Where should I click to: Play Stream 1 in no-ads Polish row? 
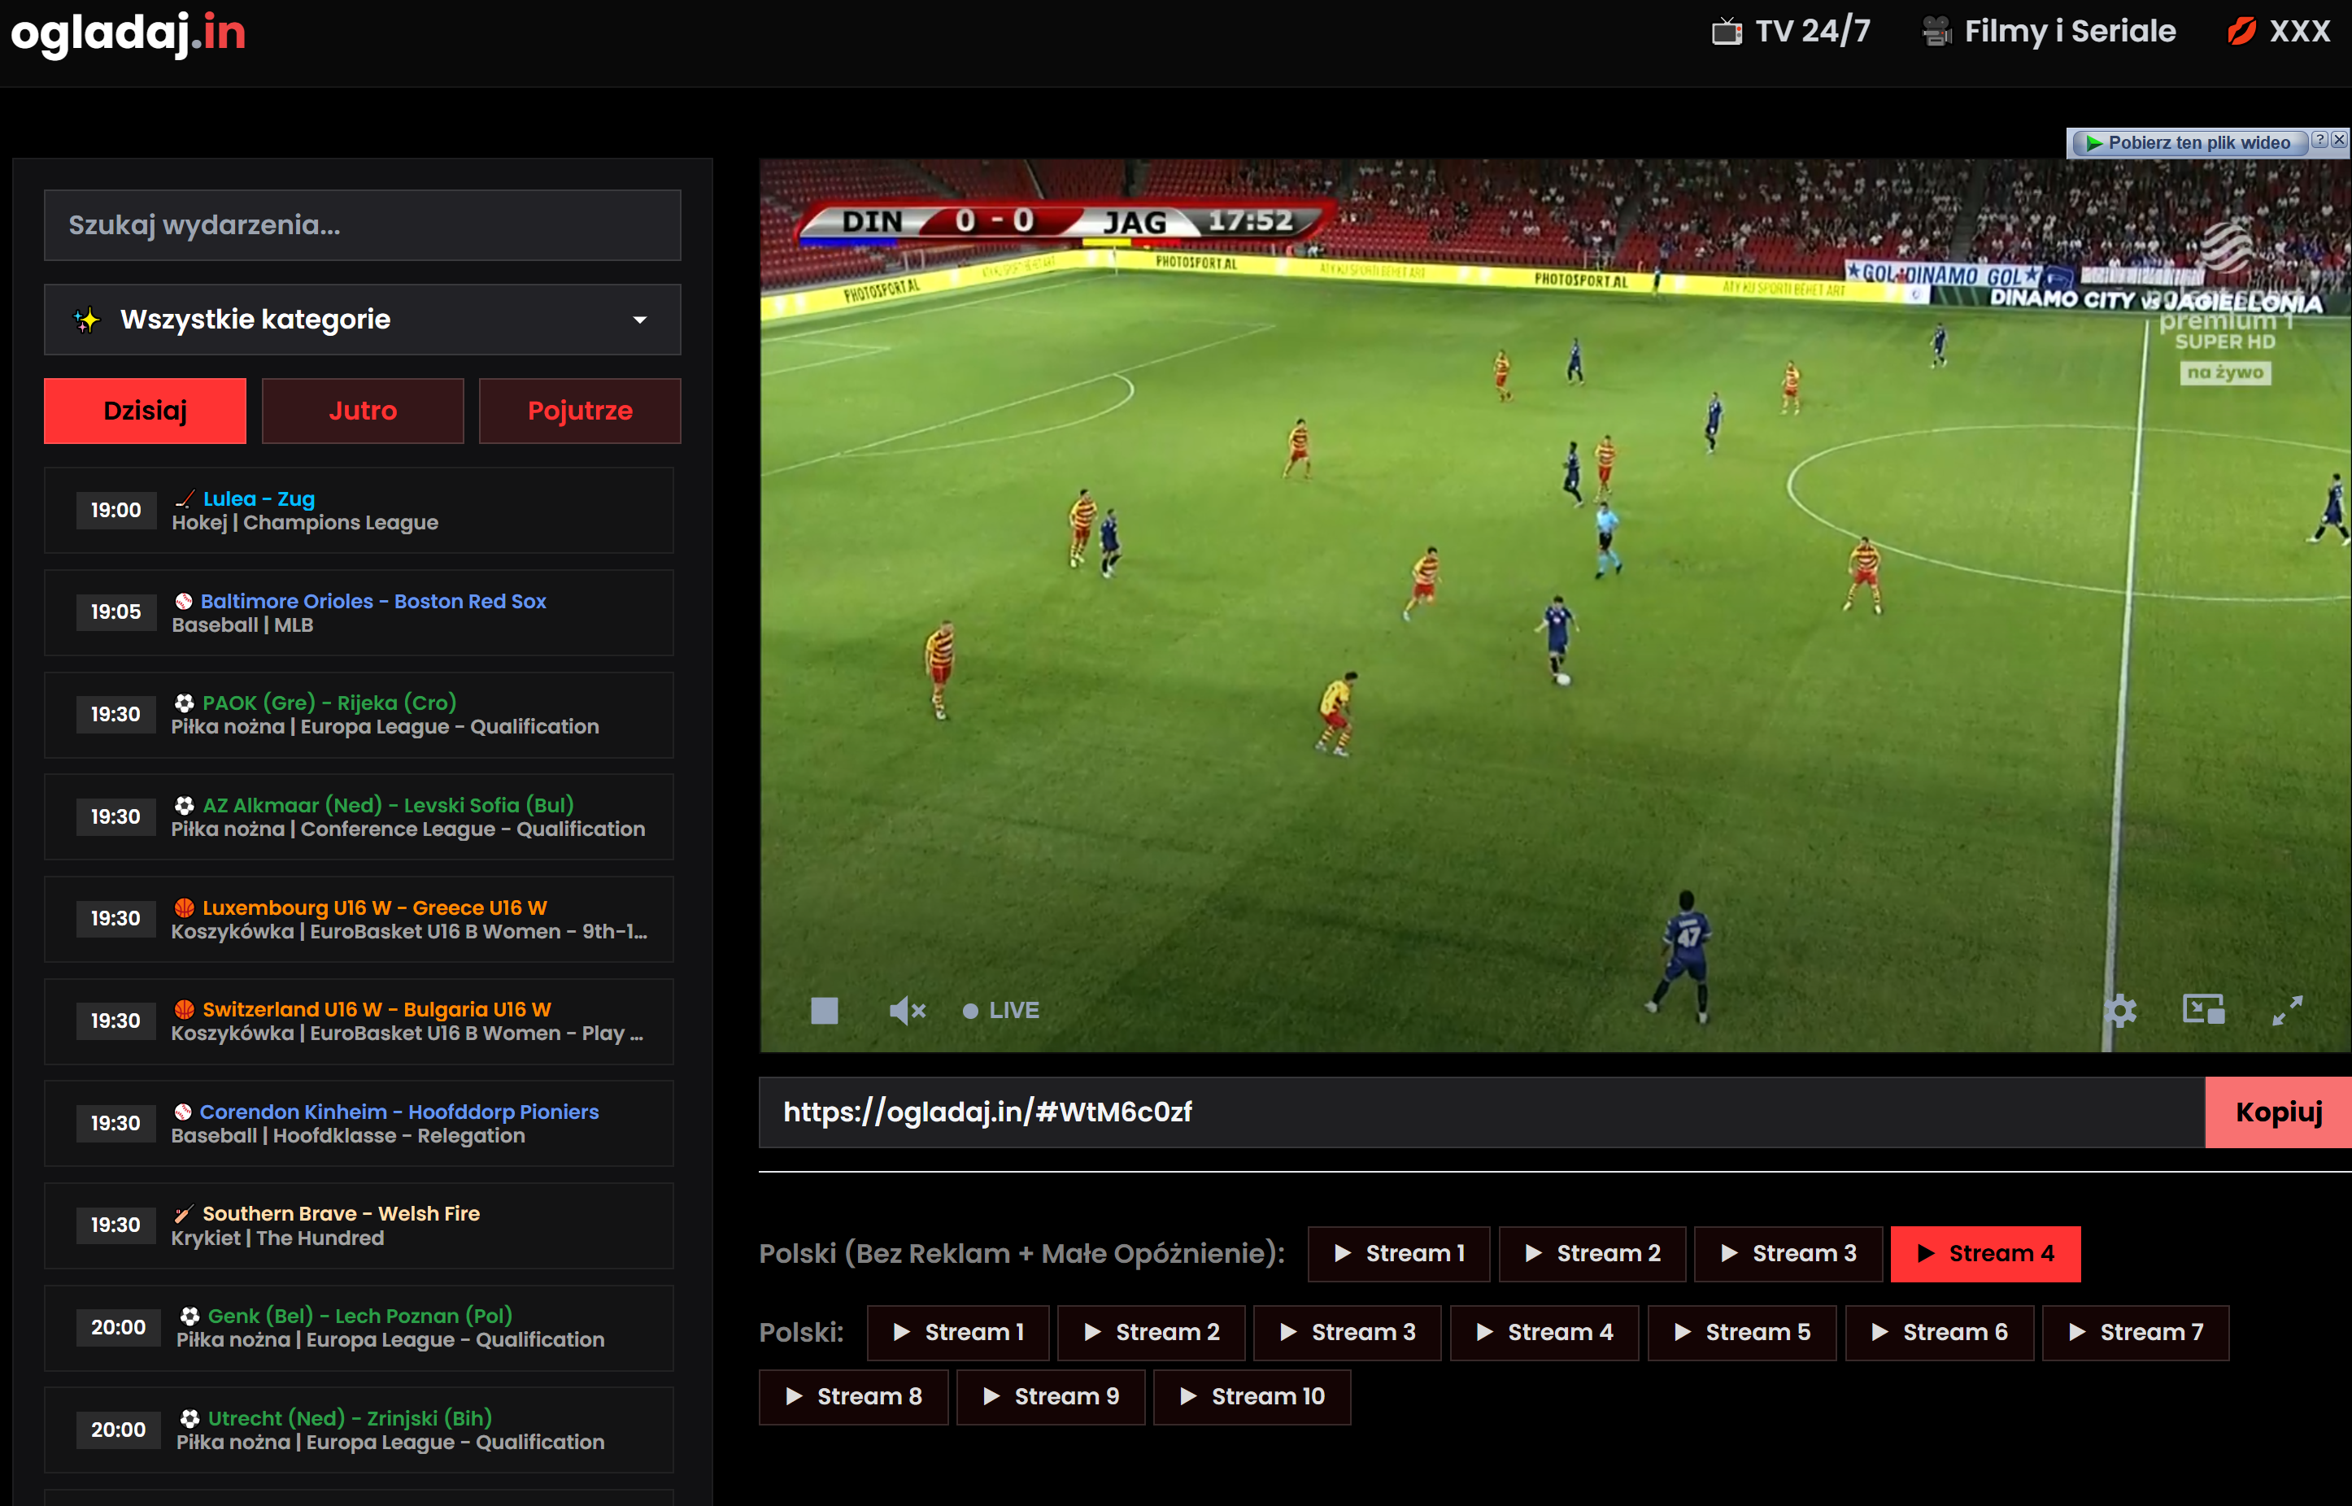click(1397, 1254)
